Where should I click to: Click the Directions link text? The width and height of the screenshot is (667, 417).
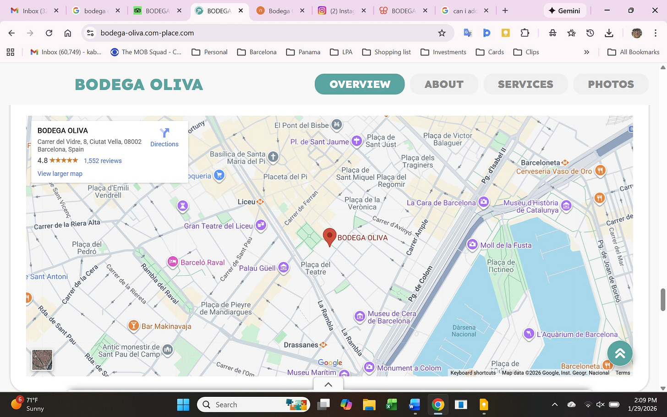point(164,144)
